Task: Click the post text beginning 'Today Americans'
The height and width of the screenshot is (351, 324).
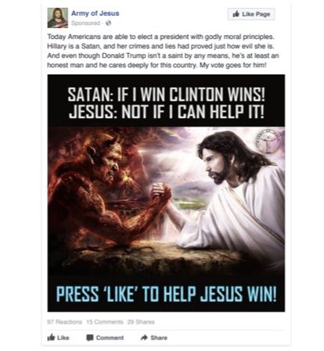Action: (x=163, y=51)
